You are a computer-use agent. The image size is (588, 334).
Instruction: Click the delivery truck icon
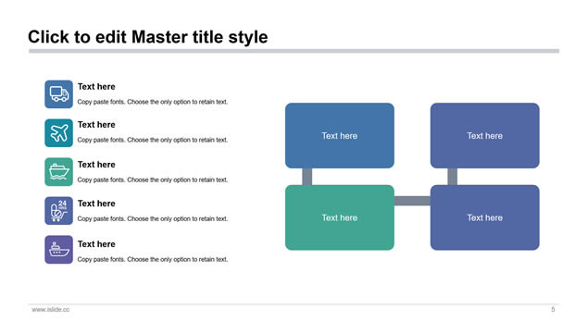pyautogui.click(x=59, y=94)
